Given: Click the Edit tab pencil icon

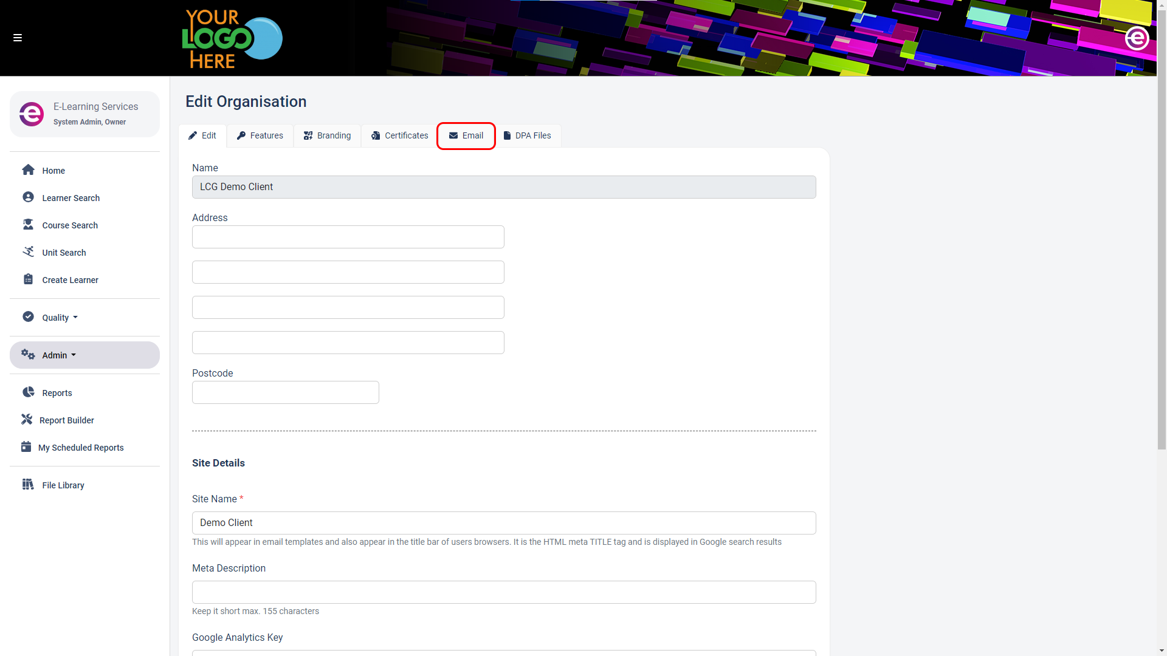Looking at the screenshot, I should 193,135.
